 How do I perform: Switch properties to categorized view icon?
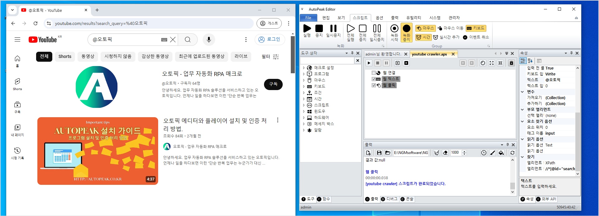point(523,61)
